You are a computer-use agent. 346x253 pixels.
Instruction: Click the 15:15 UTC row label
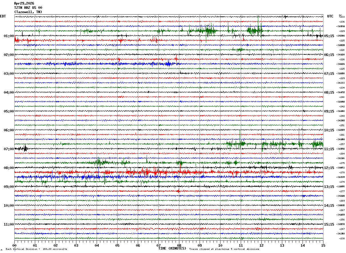tap(329, 224)
